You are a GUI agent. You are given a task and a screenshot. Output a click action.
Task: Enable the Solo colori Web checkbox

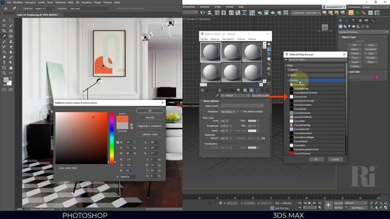point(57,168)
